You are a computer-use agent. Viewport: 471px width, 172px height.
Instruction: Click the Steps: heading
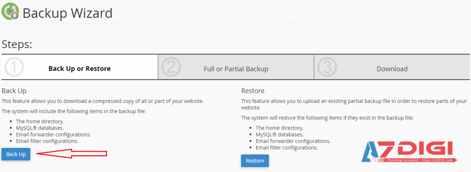(x=17, y=44)
